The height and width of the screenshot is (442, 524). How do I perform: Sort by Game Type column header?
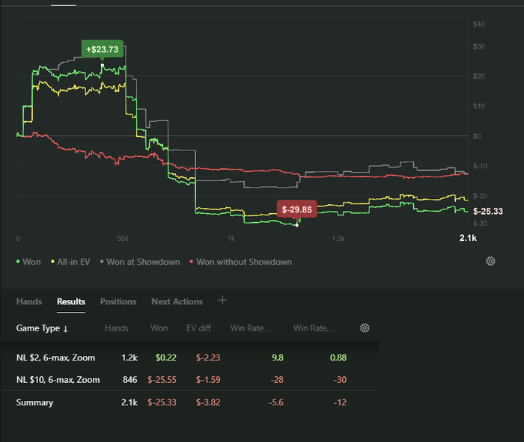42,328
